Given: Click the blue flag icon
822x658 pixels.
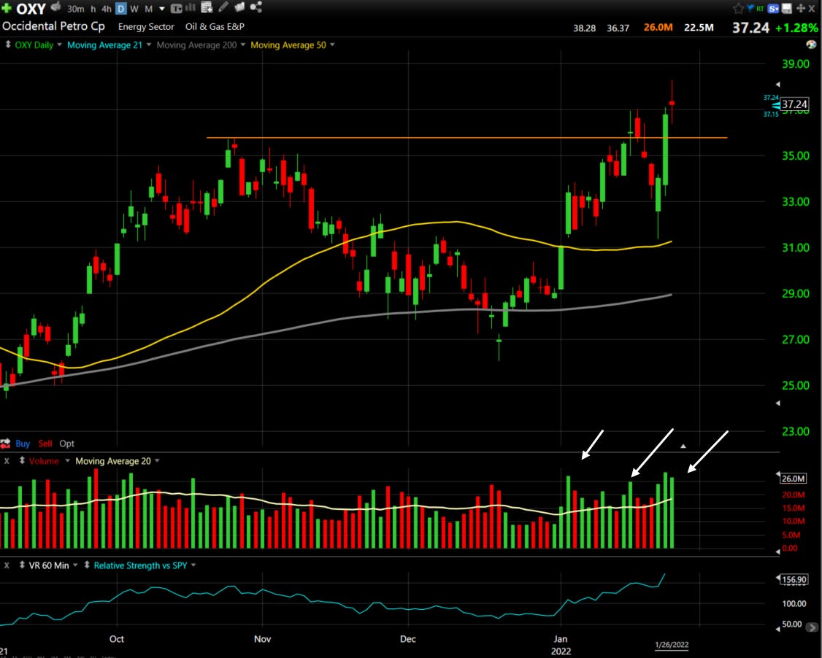Looking at the screenshot, I should coord(750,8).
